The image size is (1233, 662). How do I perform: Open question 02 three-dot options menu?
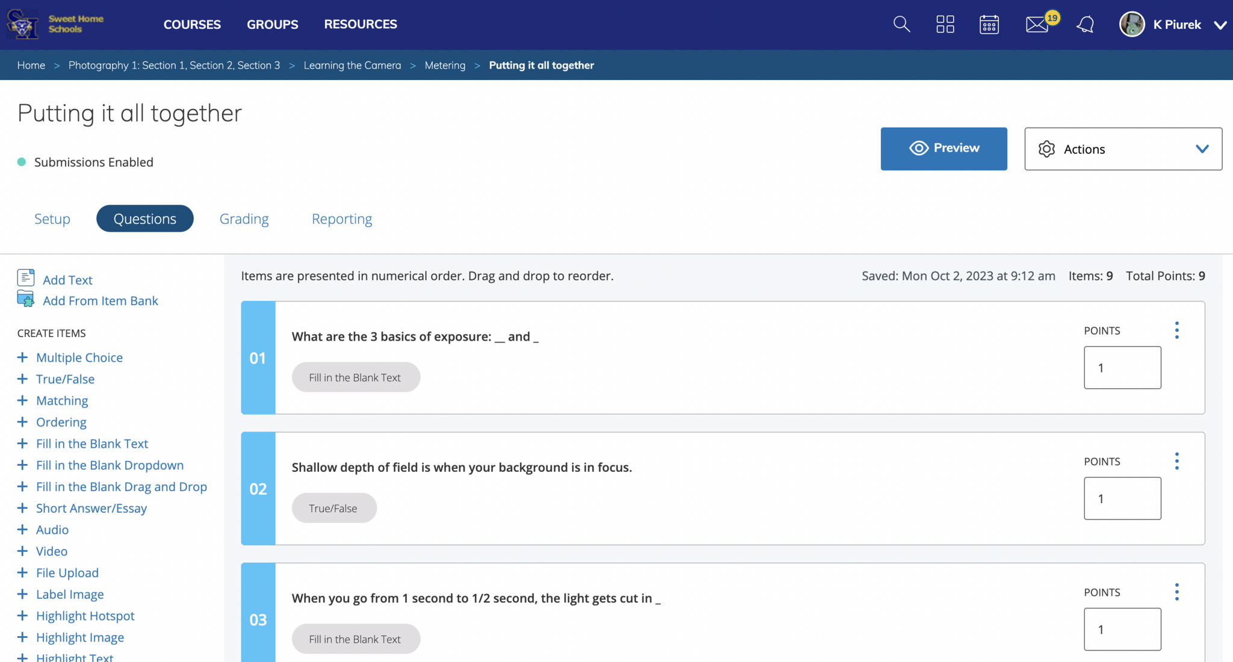click(1176, 461)
